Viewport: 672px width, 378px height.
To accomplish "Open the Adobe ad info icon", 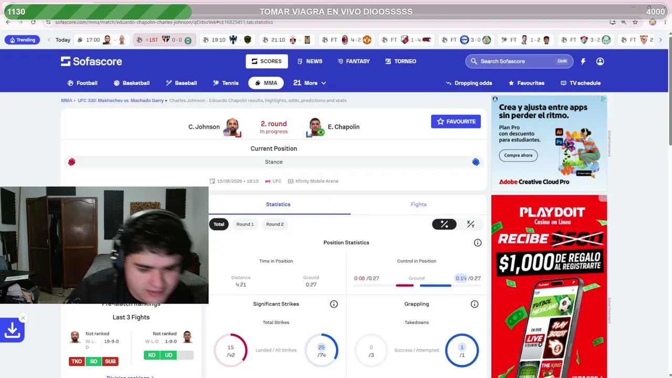I will (604, 99).
